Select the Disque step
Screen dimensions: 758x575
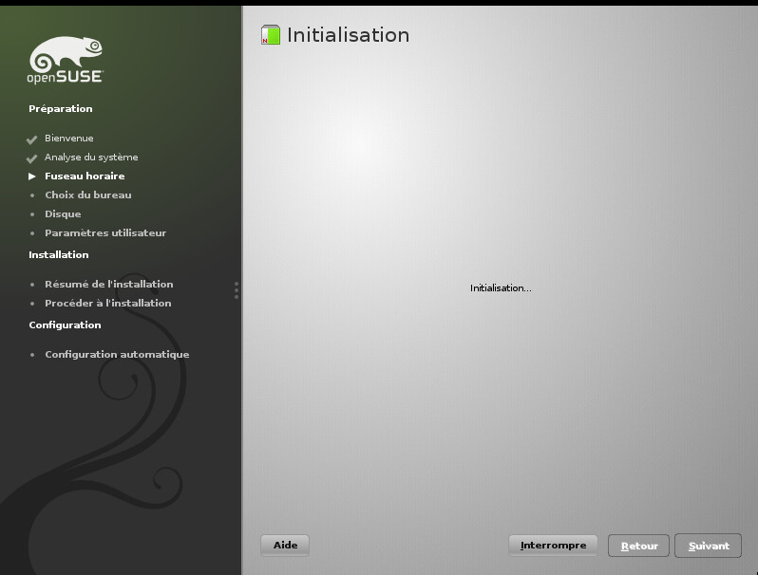click(63, 214)
